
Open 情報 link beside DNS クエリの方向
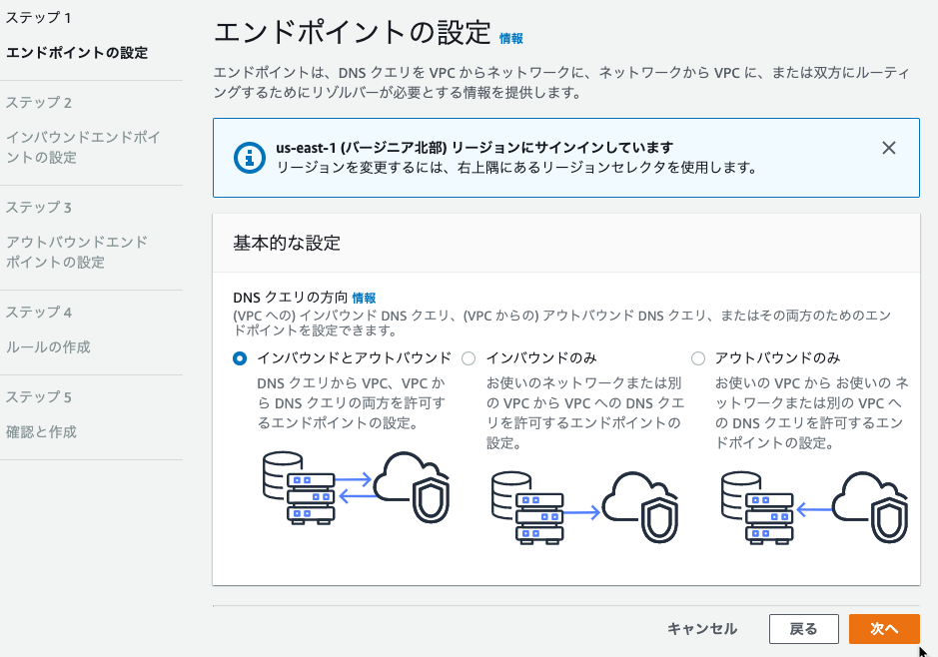coord(364,298)
